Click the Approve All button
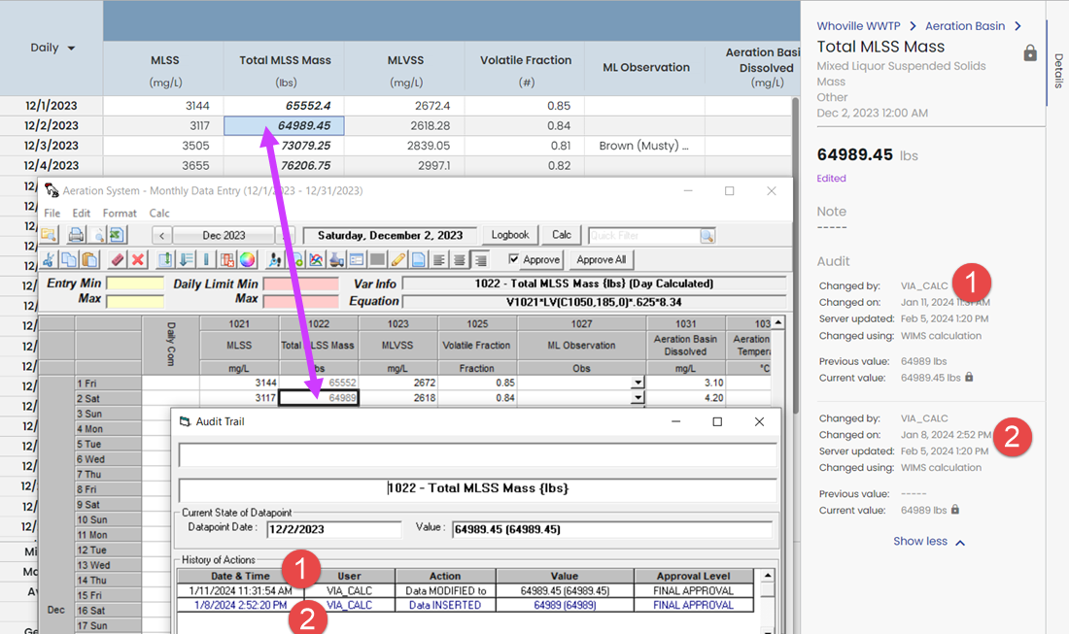Image resolution: width=1069 pixels, height=634 pixels. 601,259
